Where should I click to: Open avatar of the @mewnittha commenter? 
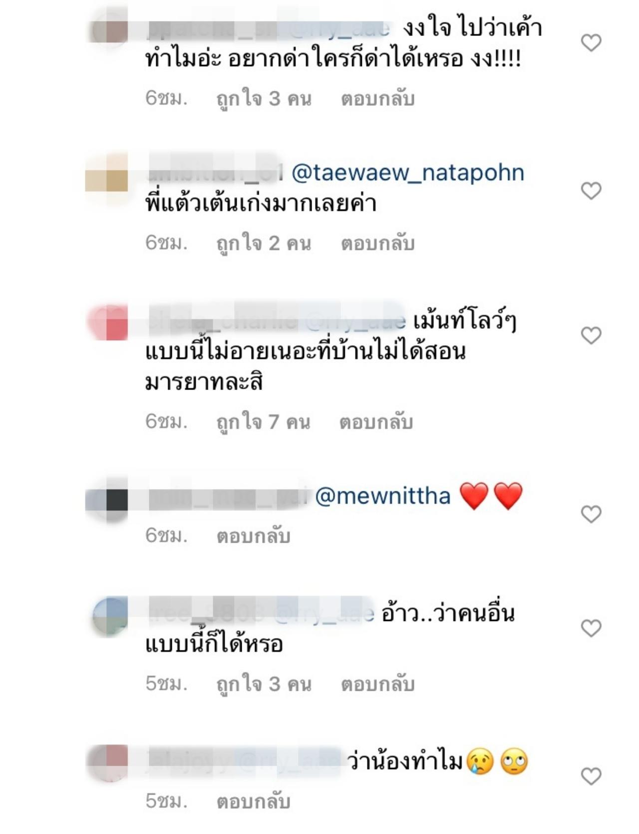click(107, 499)
